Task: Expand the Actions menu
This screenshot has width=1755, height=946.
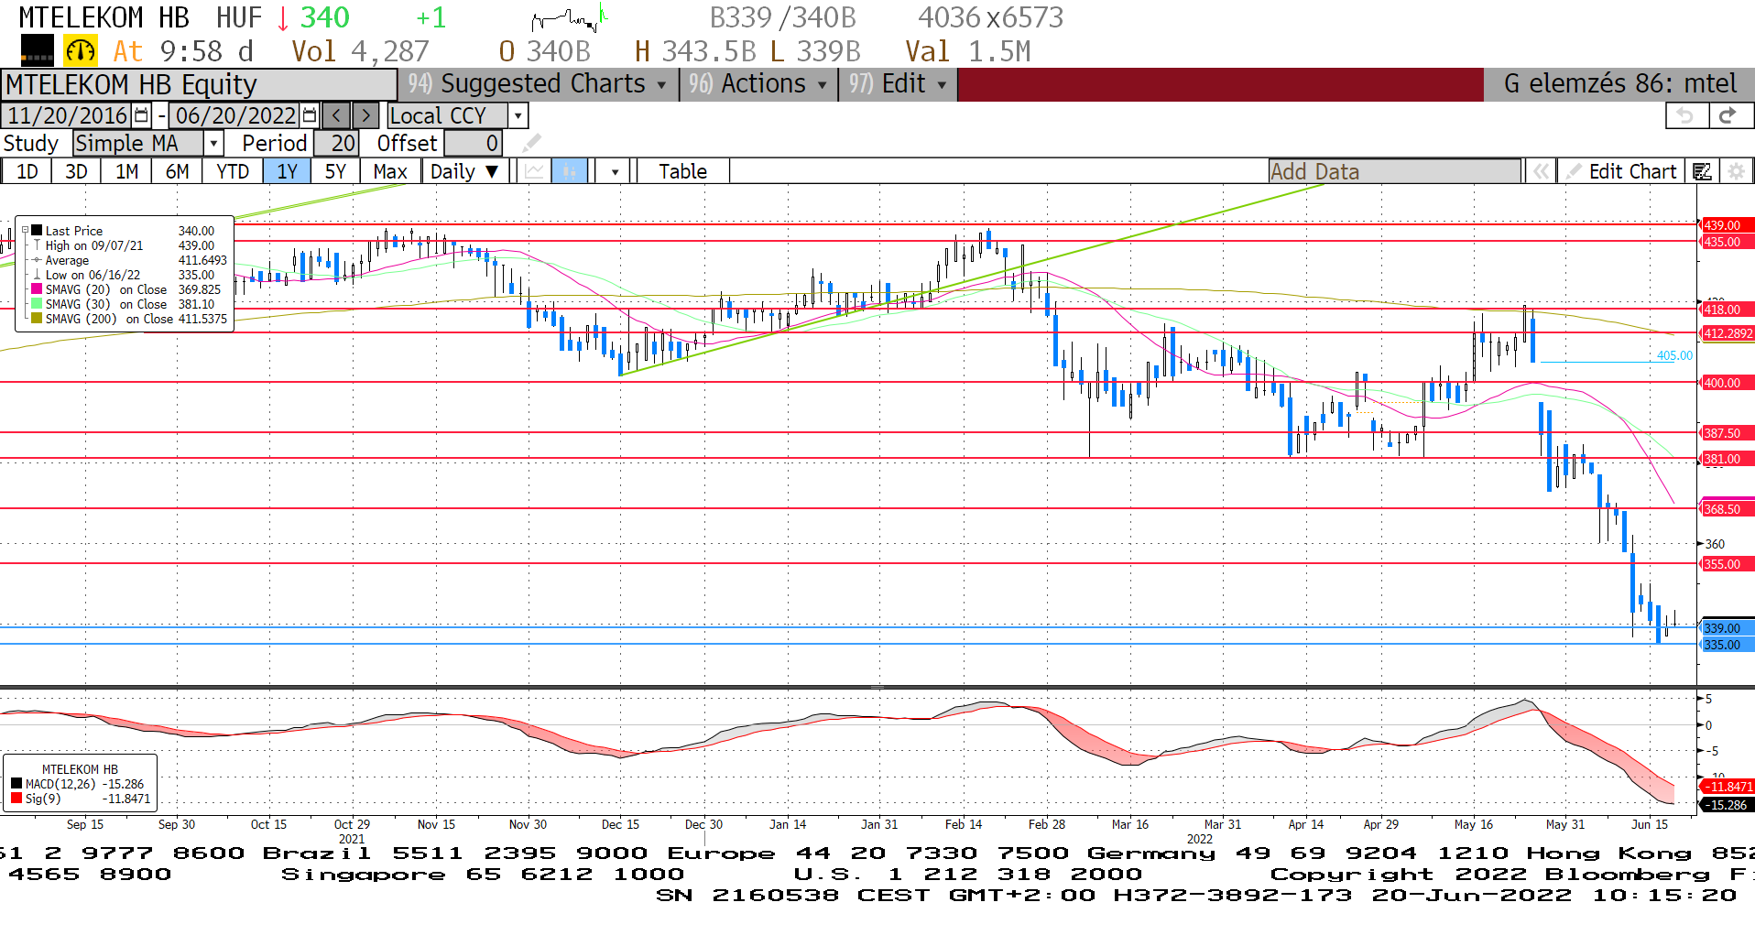Action: tap(758, 84)
